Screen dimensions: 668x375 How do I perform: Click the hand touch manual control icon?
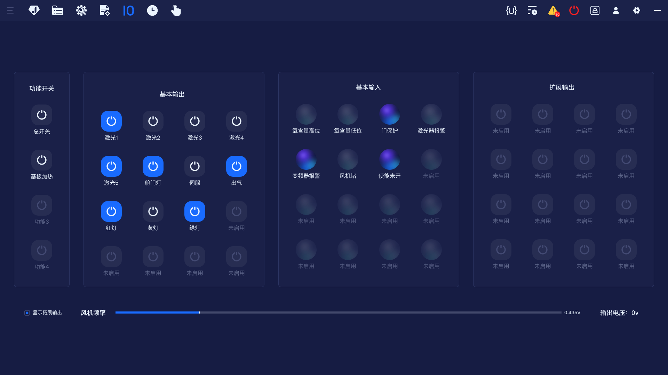176,10
